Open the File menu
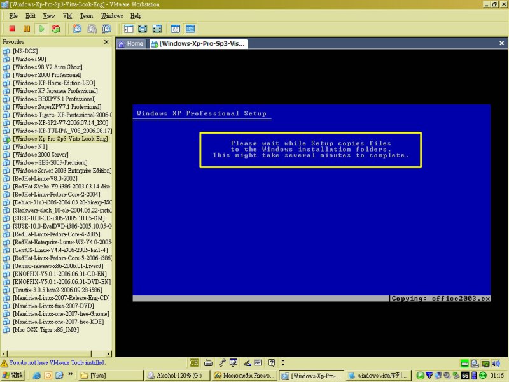This screenshot has height=382, width=509. (13, 16)
